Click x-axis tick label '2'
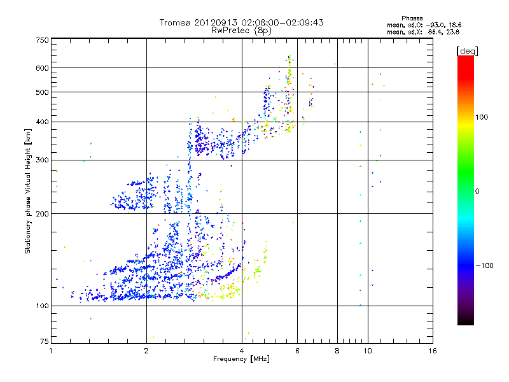Screen dimensions: 509x382 coord(146,351)
